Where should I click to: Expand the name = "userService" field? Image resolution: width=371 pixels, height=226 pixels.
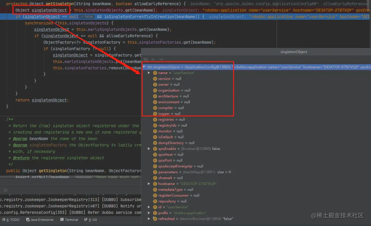149,73
